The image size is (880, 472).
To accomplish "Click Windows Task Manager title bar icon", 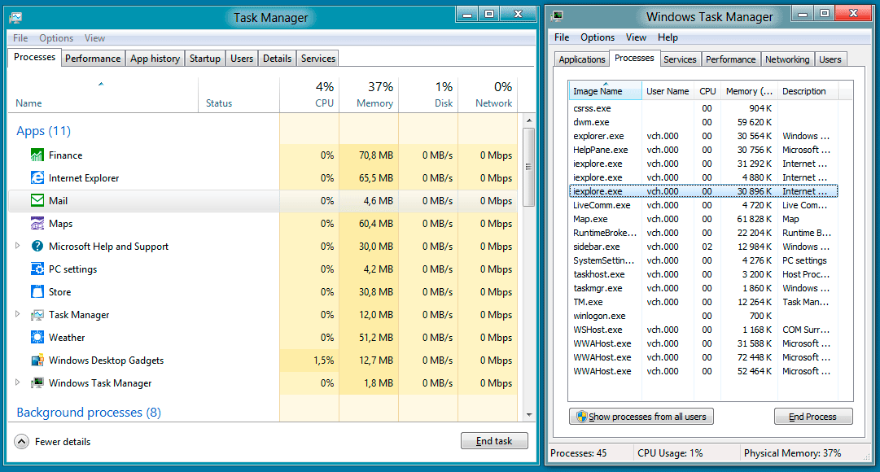I will 557,15.
